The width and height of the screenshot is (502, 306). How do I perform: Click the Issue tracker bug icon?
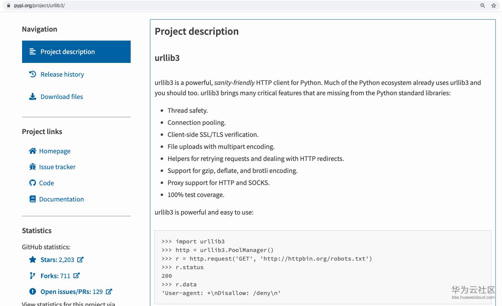point(33,167)
